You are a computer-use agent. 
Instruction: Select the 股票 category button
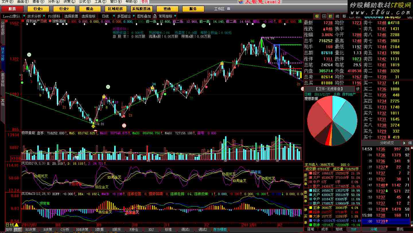click(x=12, y=9)
